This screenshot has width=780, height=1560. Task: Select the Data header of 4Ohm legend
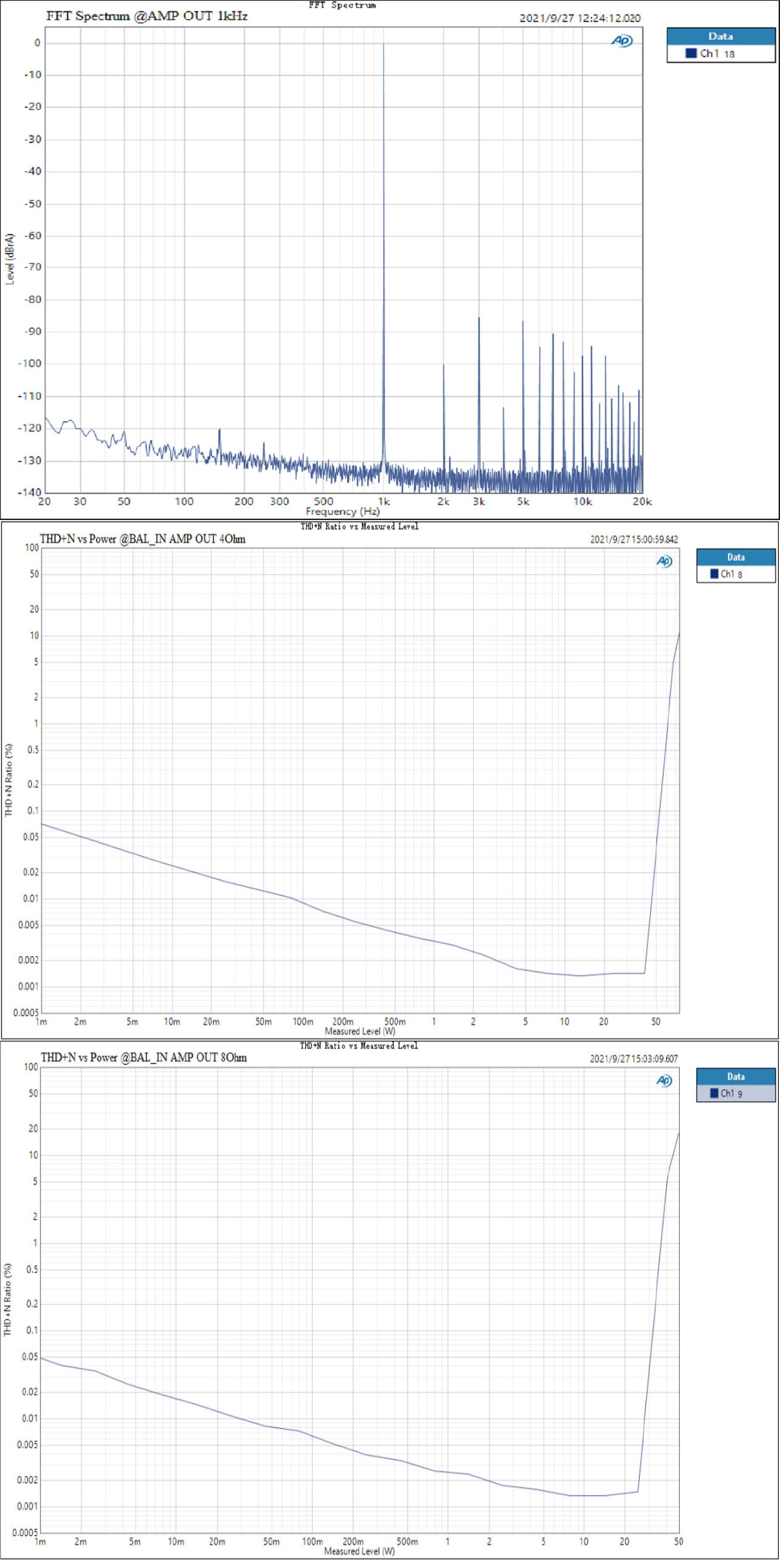click(x=736, y=557)
